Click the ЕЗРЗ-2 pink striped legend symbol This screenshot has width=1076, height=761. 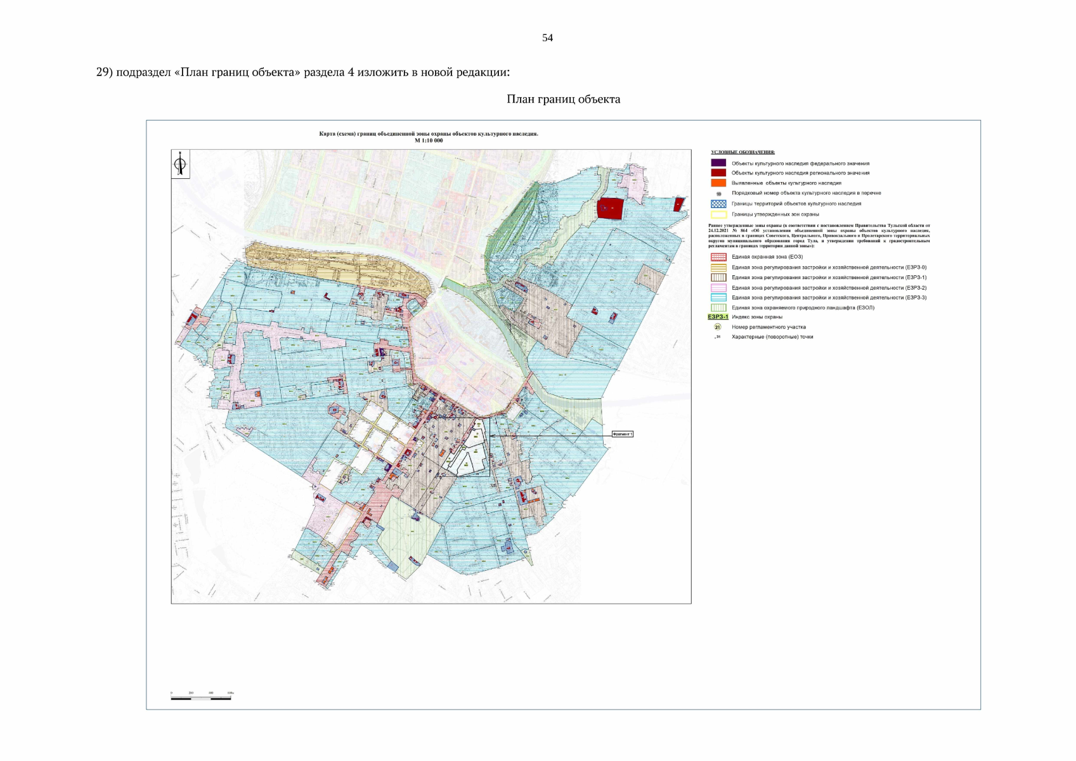[718, 287]
